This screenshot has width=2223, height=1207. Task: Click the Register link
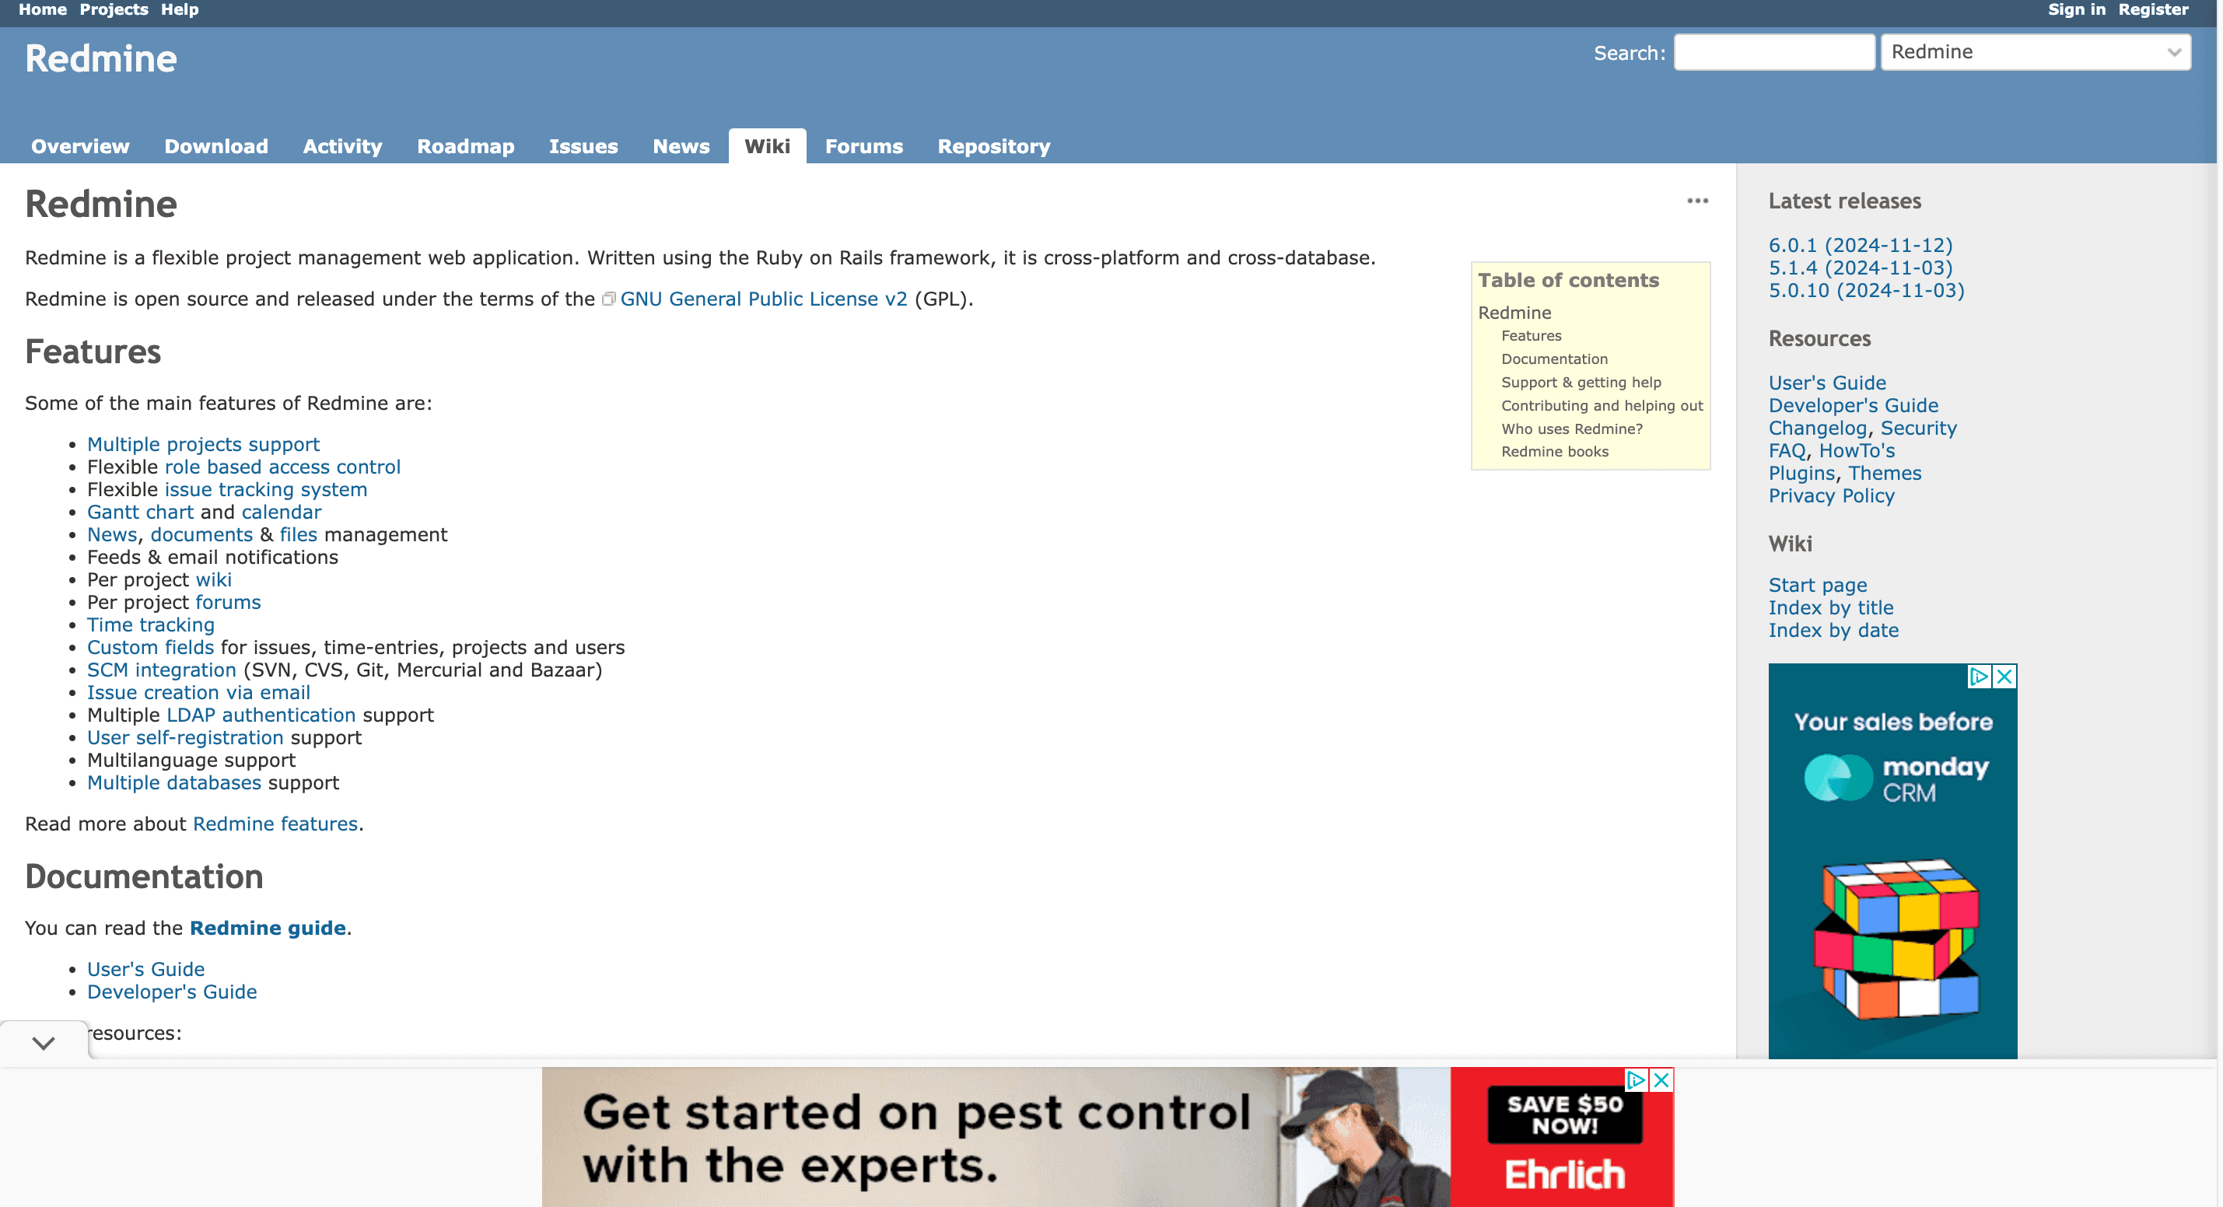[x=2158, y=12]
